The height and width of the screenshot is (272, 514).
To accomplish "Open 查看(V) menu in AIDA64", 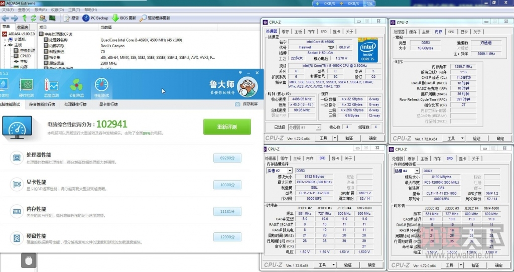I will click(x=24, y=10).
